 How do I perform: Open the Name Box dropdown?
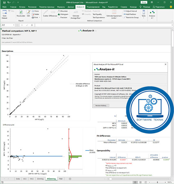click(14, 25)
